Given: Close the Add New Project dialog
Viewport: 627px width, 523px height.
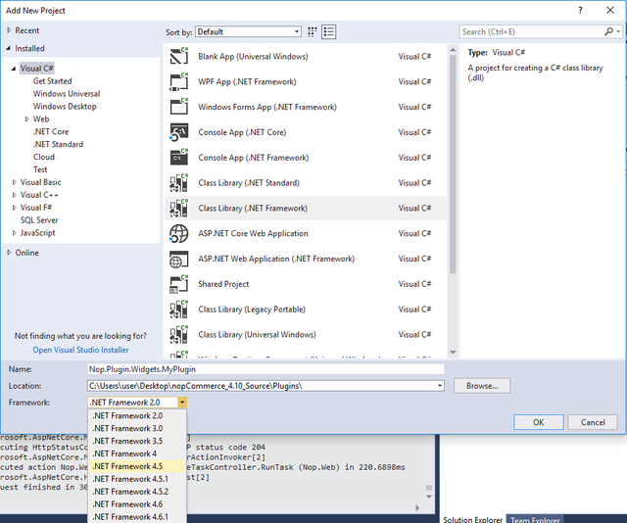Looking at the screenshot, I should (x=610, y=11).
